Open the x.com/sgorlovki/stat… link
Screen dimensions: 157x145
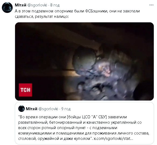[x=113, y=139]
